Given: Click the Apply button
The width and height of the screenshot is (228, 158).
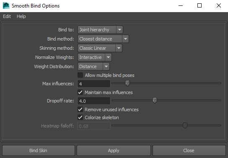Looking at the screenshot, I should (114, 150).
